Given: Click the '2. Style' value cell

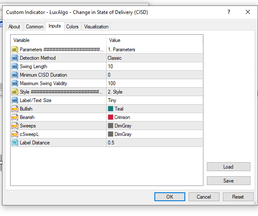Looking at the screenshot, I should pos(154,92).
